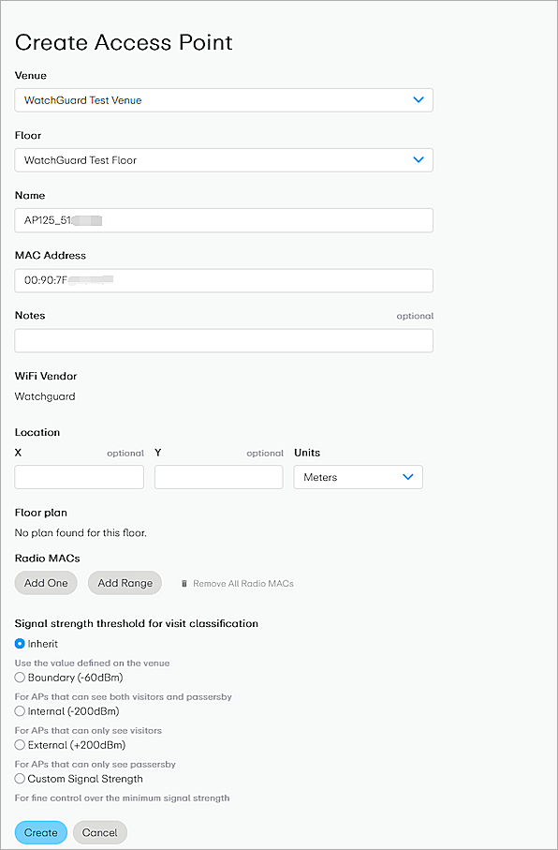Open the Floor selection dropdown

[223, 159]
